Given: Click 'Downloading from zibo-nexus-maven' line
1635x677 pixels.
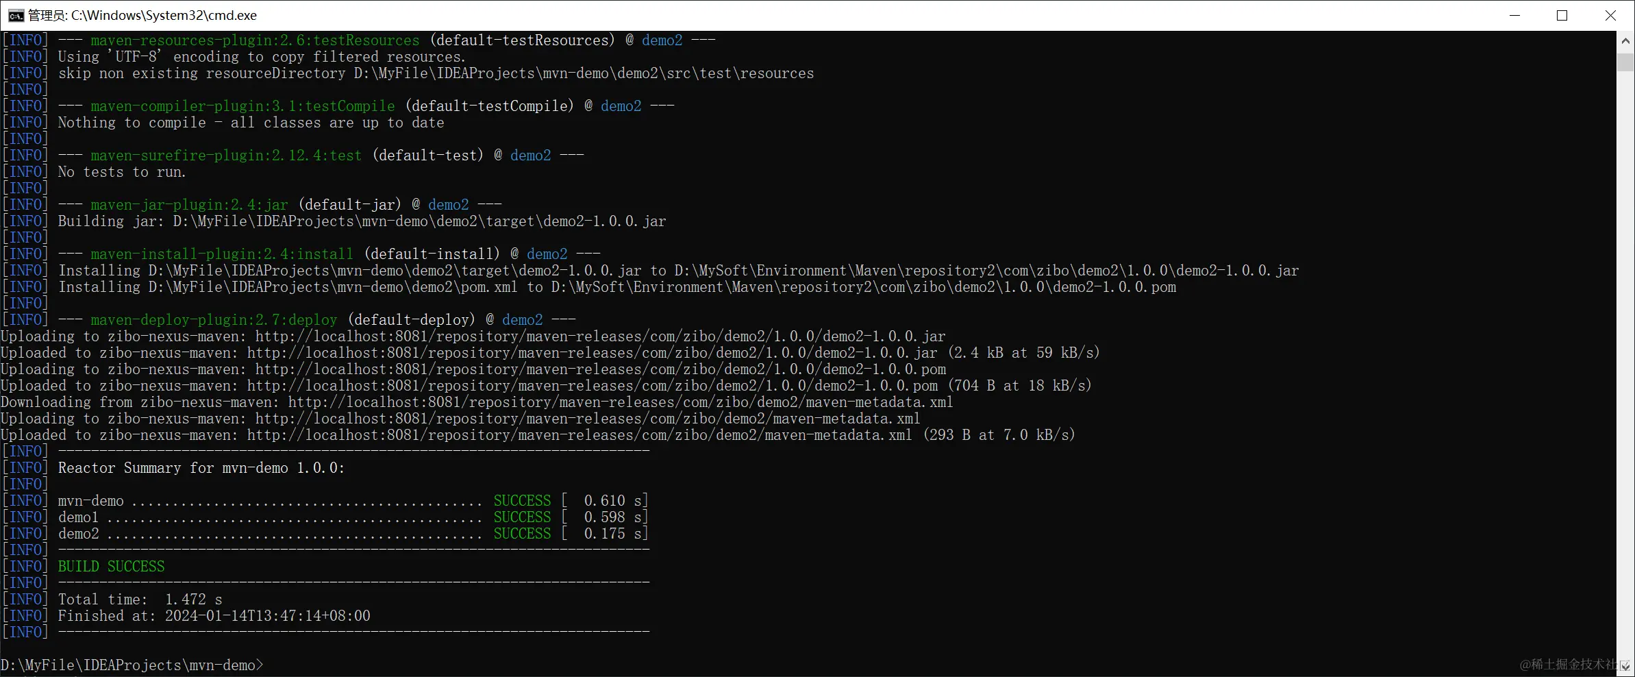Looking at the screenshot, I should (x=477, y=402).
